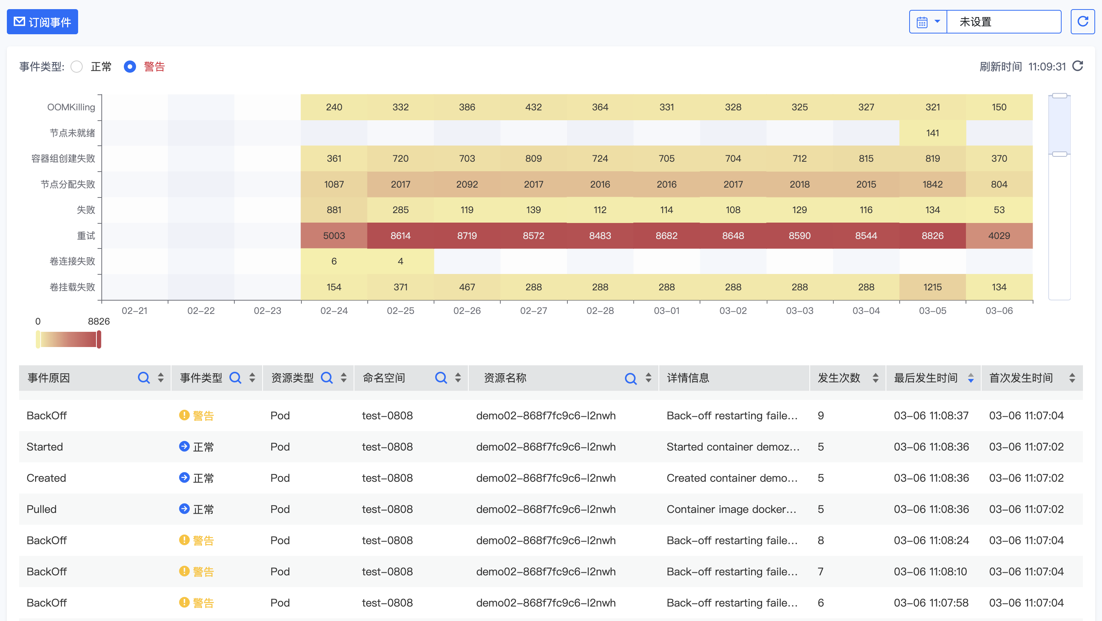Image resolution: width=1102 pixels, height=621 pixels.
Task: Click the normal status icon in Pulled row
Action: pos(184,509)
